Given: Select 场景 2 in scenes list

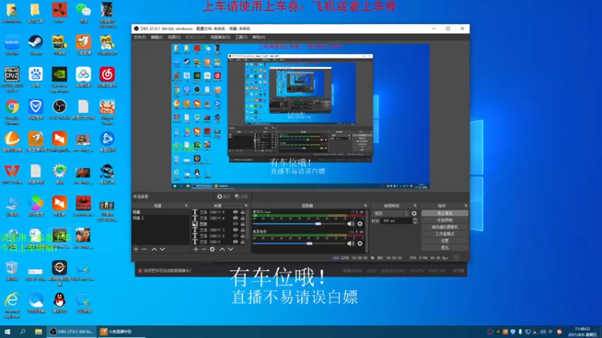Looking at the screenshot, I should [160, 218].
